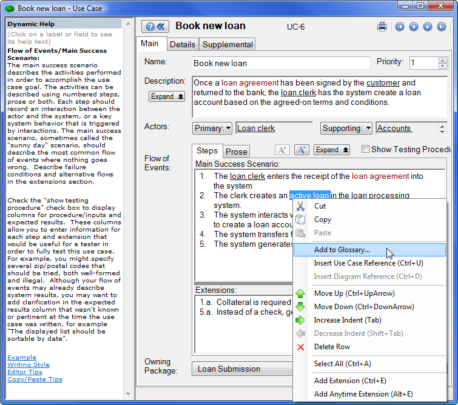Switch to the Details tab
458x405 pixels.
click(x=182, y=44)
